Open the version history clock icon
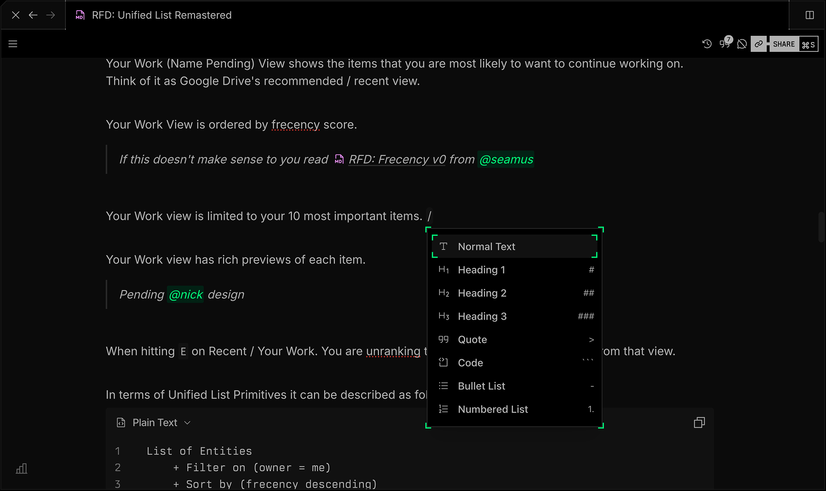This screenshot has height=491, width=826. 707,44
